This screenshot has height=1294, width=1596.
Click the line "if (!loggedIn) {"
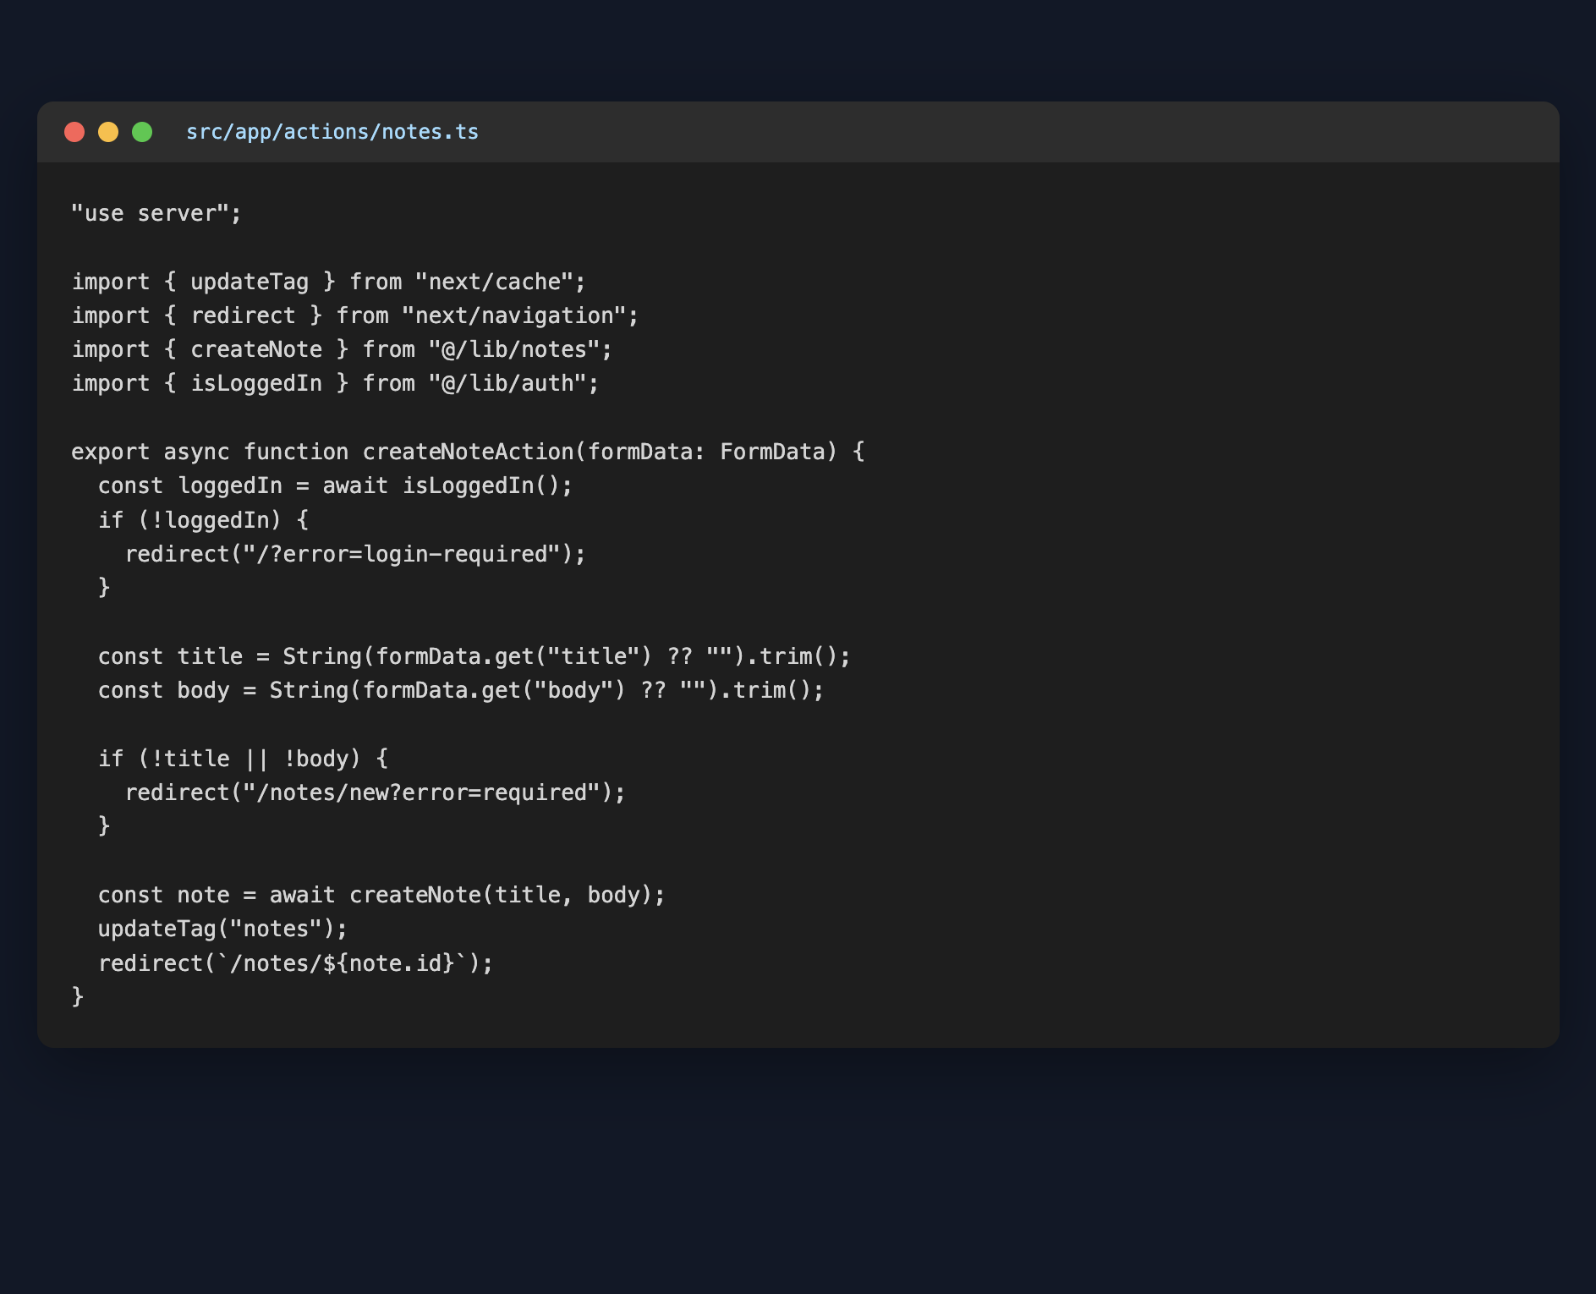tap(203, 519)
